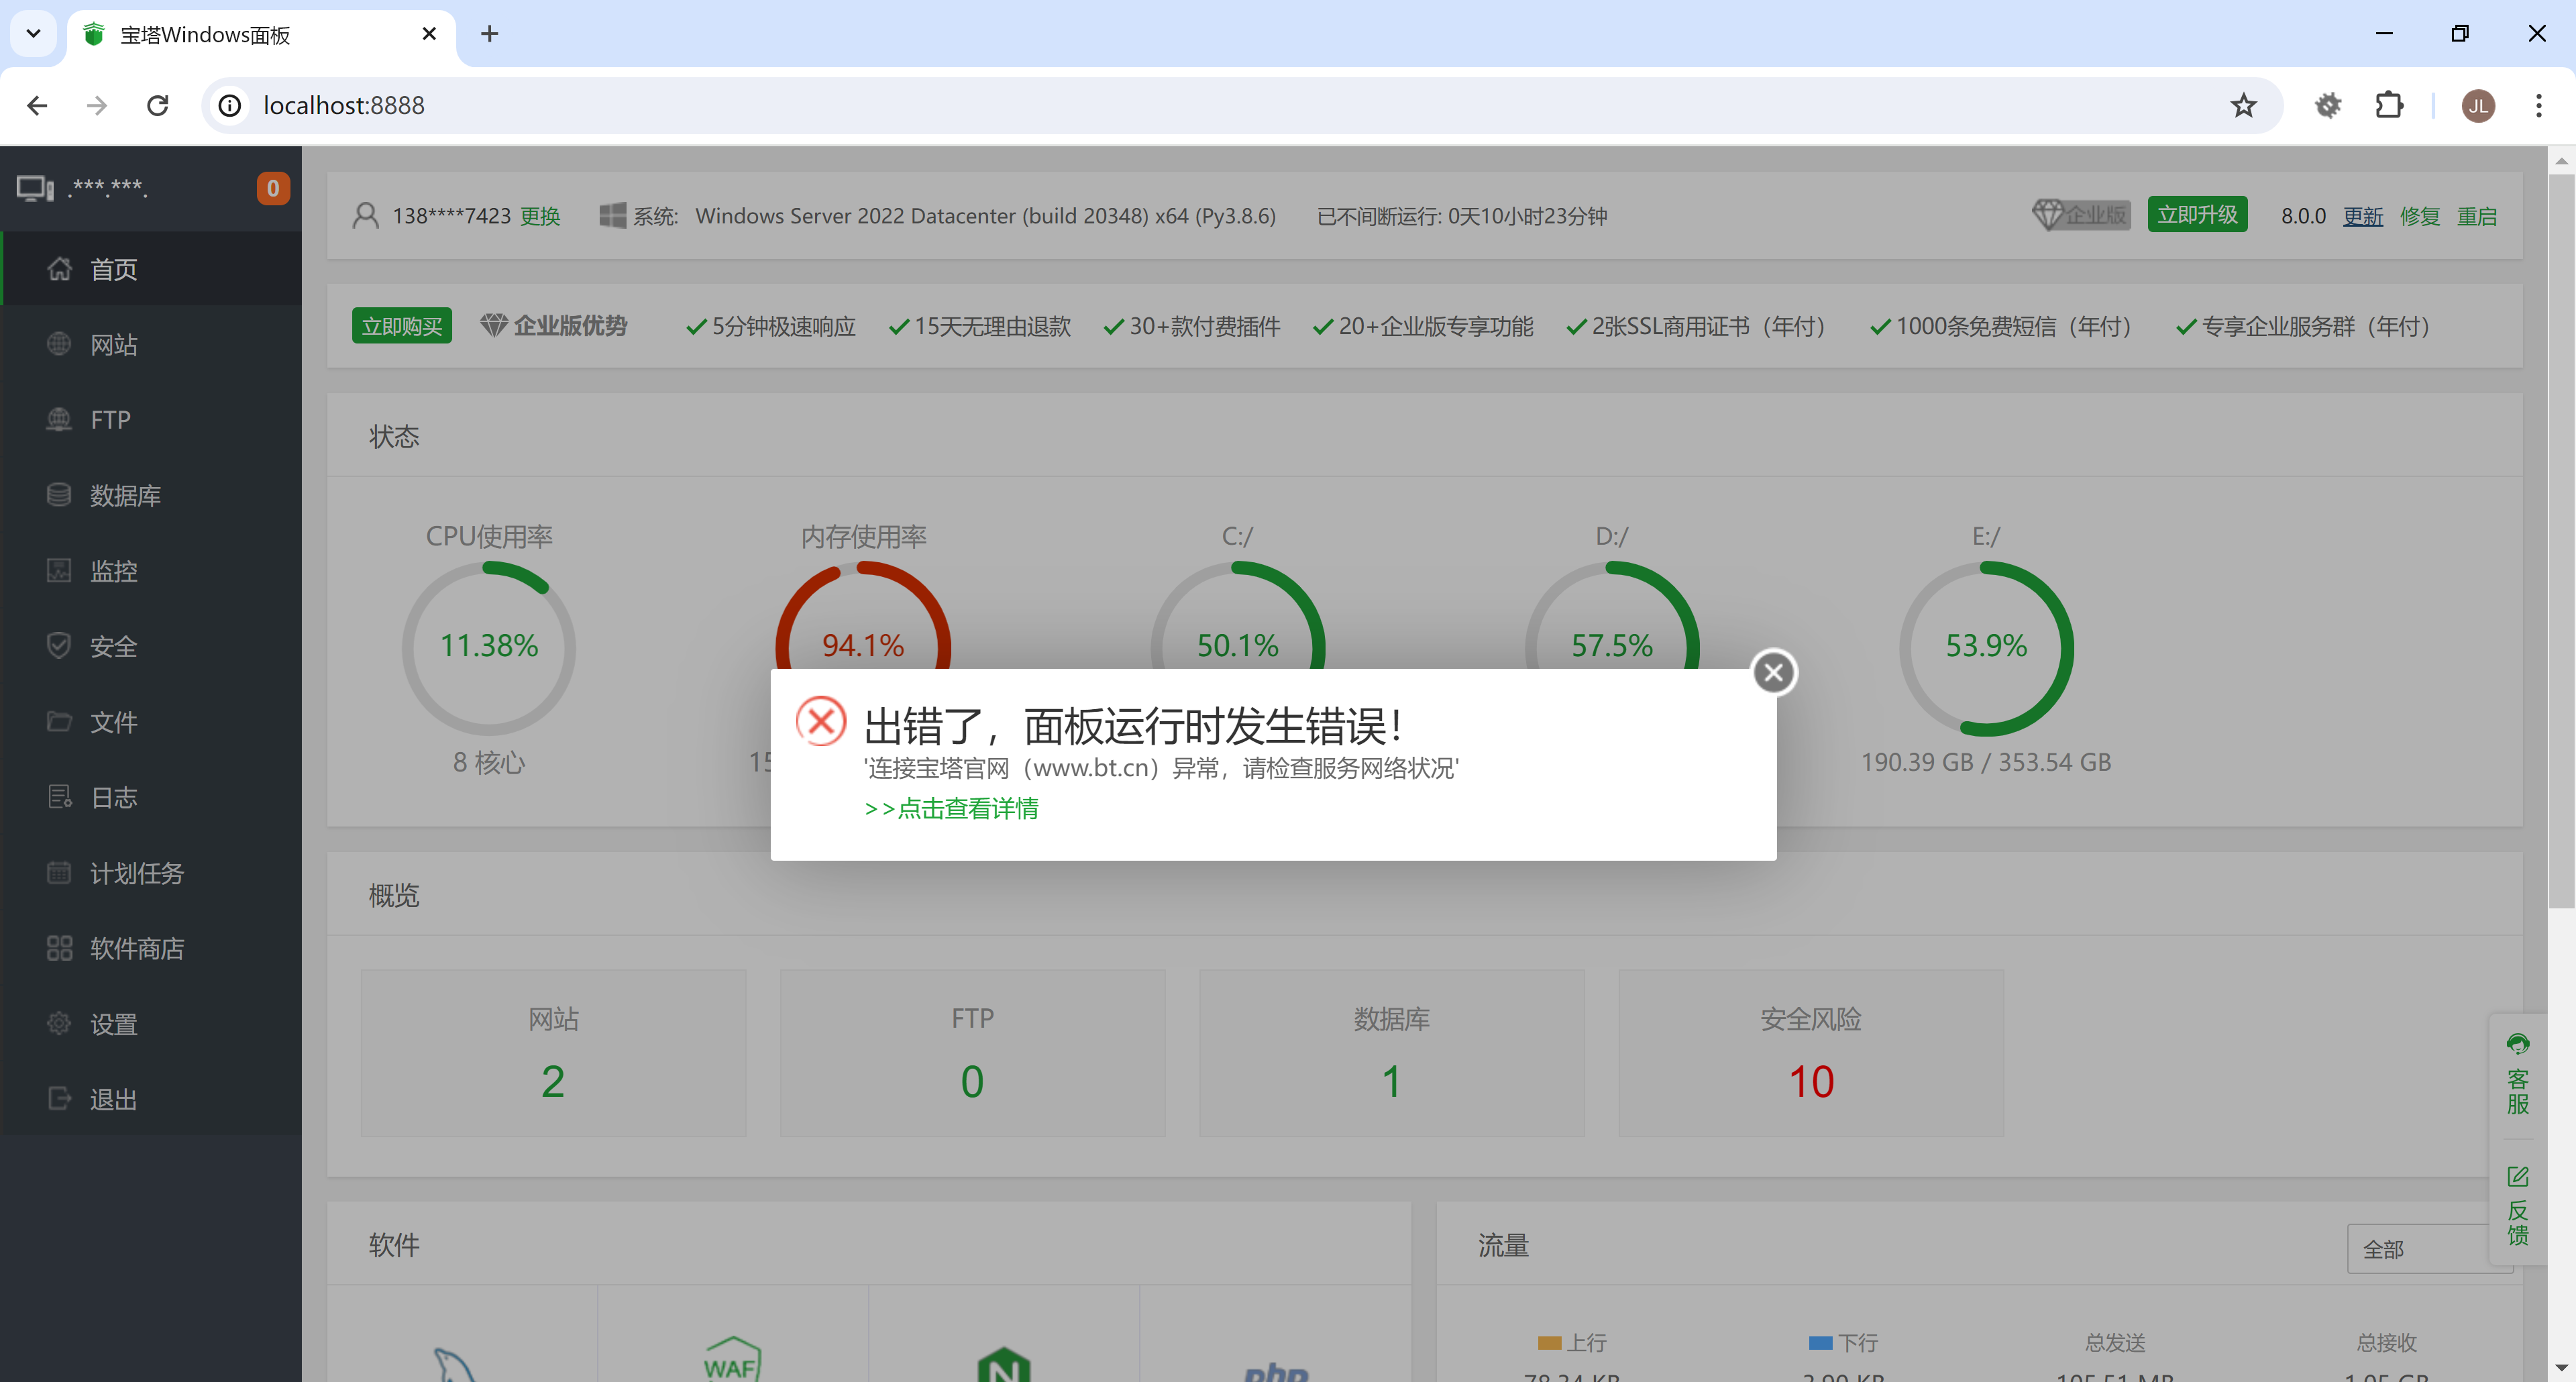Click the site info icon in address bar
Screen dimensions: 2576x1382
click(230, 105)
